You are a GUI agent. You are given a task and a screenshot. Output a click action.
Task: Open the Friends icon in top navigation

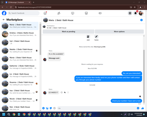pyautogui.click(x=59, y=13)
